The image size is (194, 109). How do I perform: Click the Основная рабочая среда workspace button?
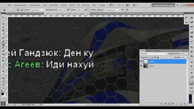[163, 5]
